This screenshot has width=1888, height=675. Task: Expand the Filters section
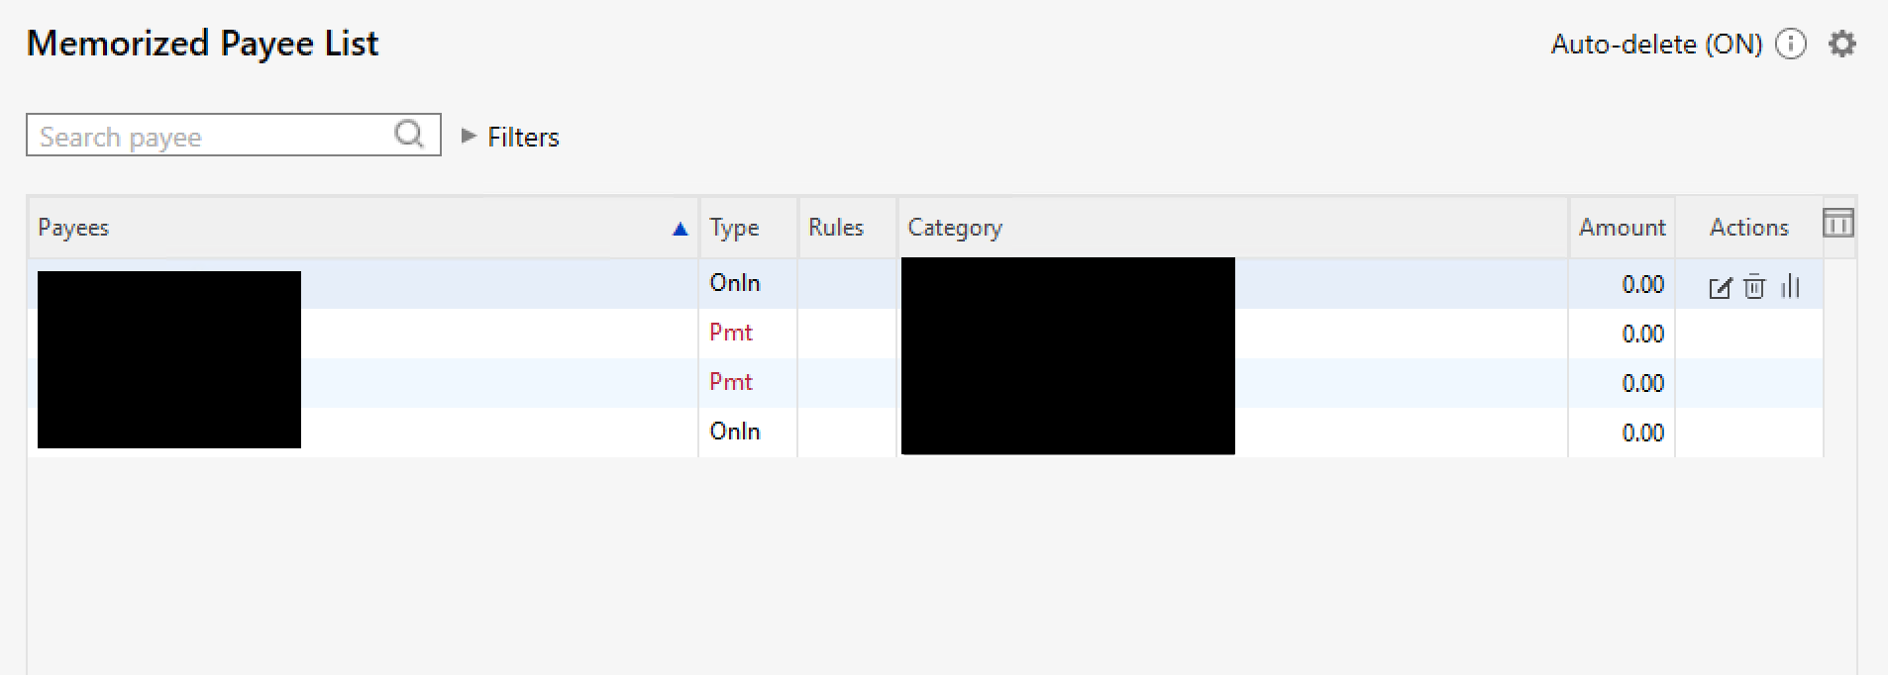(x=510, y=137)
